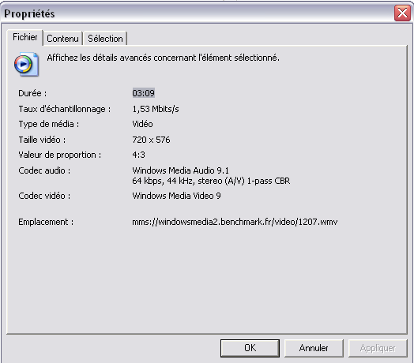Click the 720 x 576 video size
Image resolution: width=414 pixels, height=363 pixels.
point(151,140)
